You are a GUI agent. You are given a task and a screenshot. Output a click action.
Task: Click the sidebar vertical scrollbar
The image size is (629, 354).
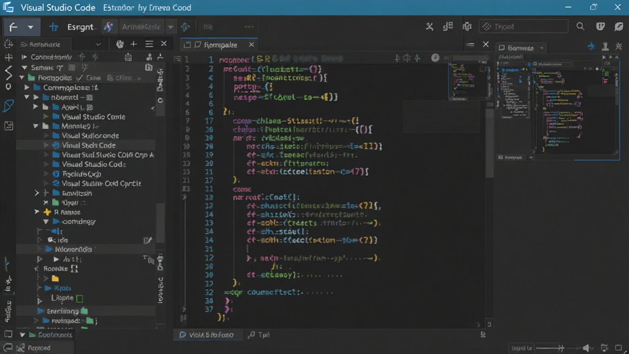tap(160, 222)
